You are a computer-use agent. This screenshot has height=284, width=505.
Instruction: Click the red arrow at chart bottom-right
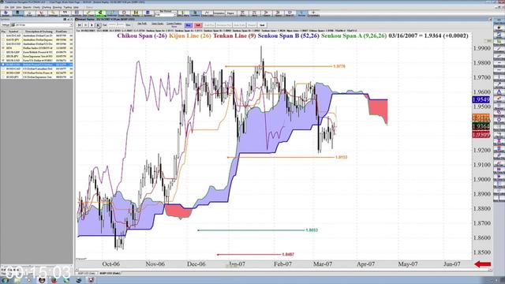483,264
